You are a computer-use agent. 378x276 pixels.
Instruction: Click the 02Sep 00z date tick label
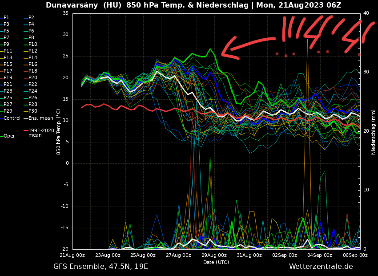tap(284, 256)
